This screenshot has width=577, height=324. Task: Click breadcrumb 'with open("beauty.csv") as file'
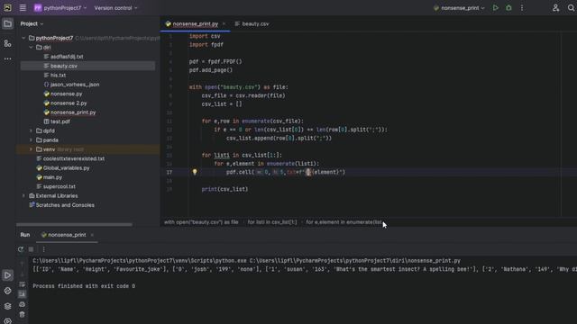[201, 222]
